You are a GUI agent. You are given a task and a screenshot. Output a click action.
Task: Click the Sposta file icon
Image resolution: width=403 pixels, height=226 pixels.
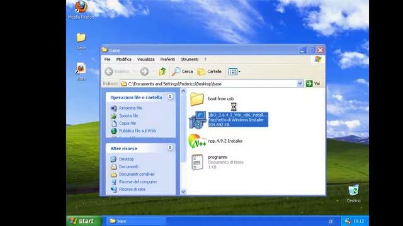coord(113,116)
